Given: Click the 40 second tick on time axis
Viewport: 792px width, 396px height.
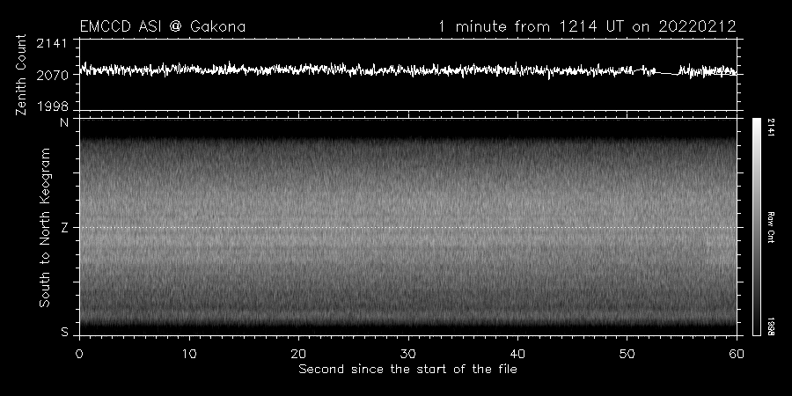Looking at the screenshot, I should pyautogui.click(x=518, y=353).
